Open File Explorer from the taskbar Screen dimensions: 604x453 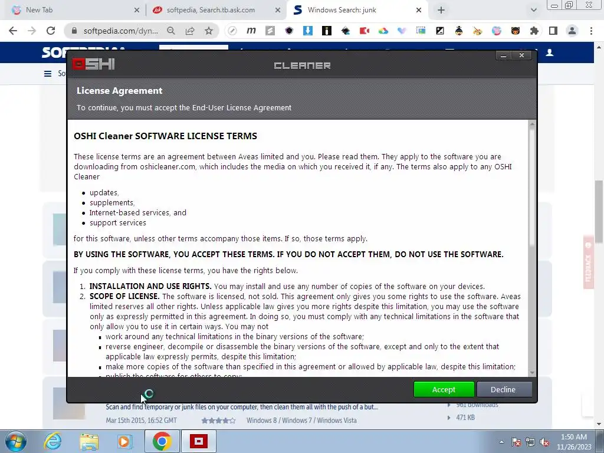point(89,441)
